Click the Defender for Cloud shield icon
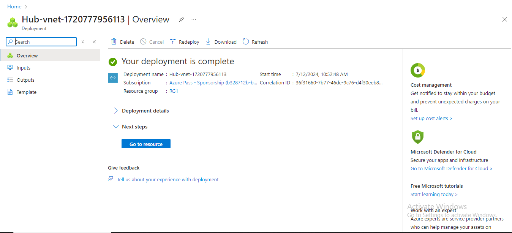Viewport: 512px width, 233px height. [x=417, y=137]
